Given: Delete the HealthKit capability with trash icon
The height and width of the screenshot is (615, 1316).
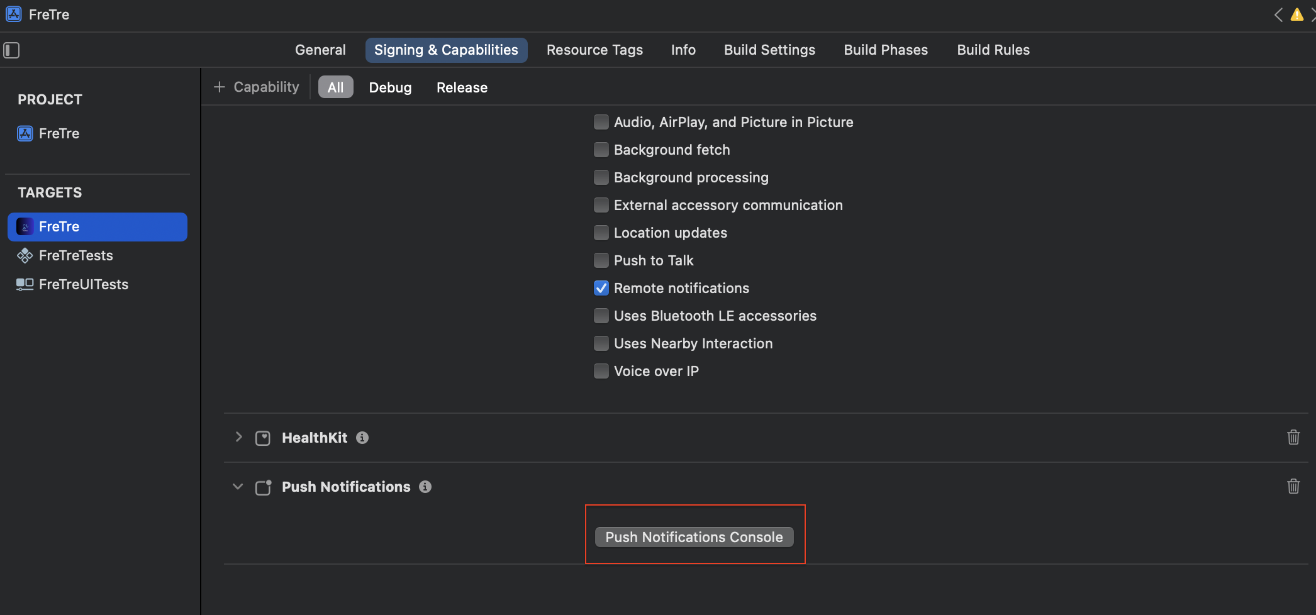Looking at the screenshot, I should 1293,437.
